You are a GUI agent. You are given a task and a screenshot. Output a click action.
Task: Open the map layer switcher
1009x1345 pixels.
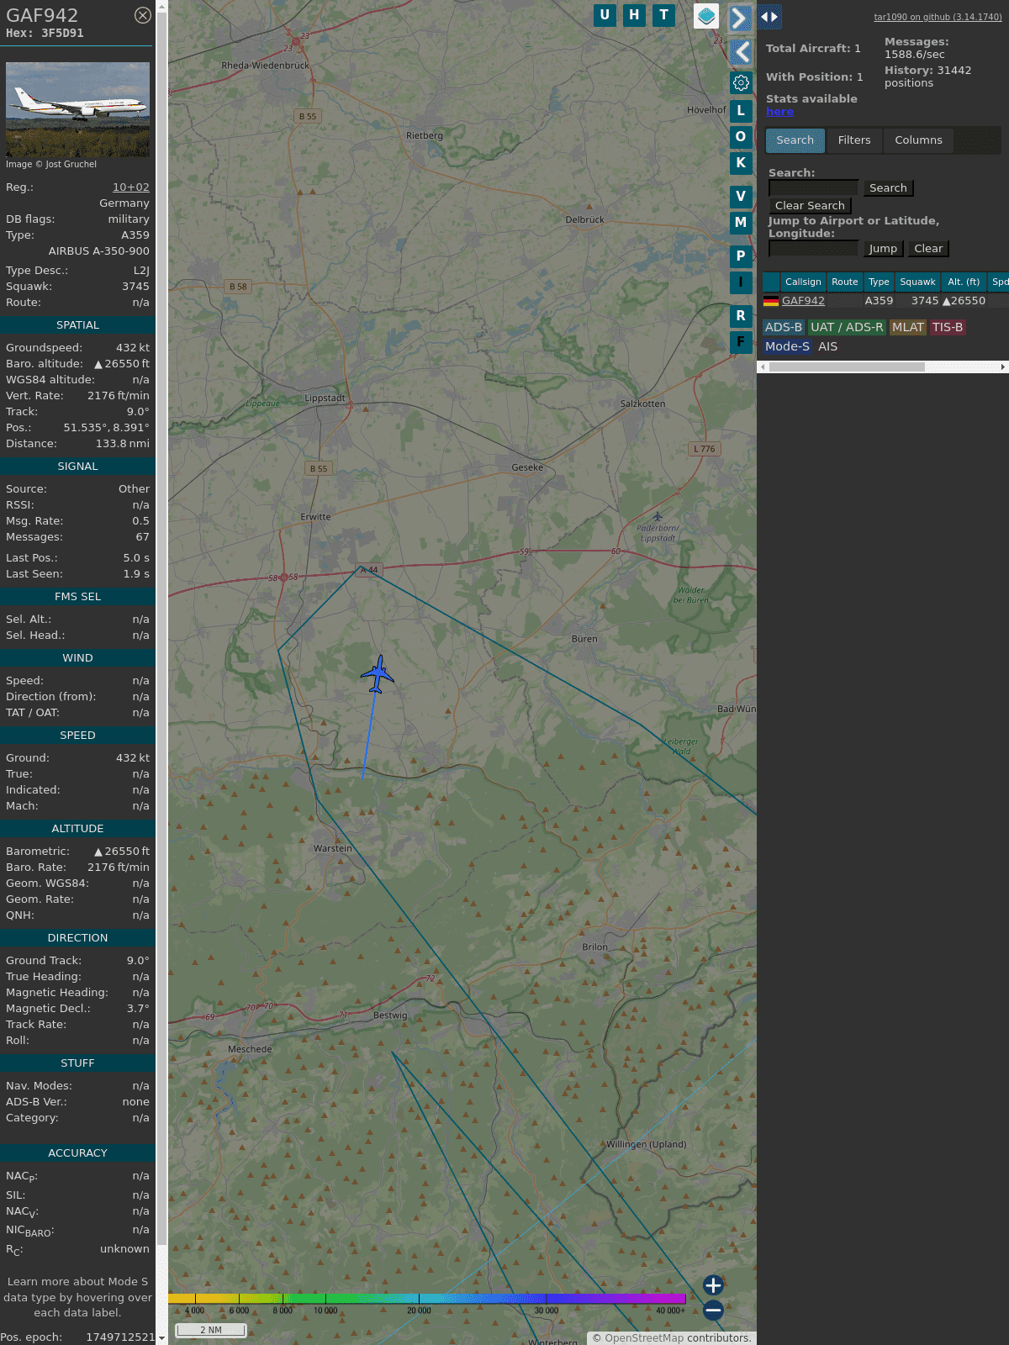[706, 16]
